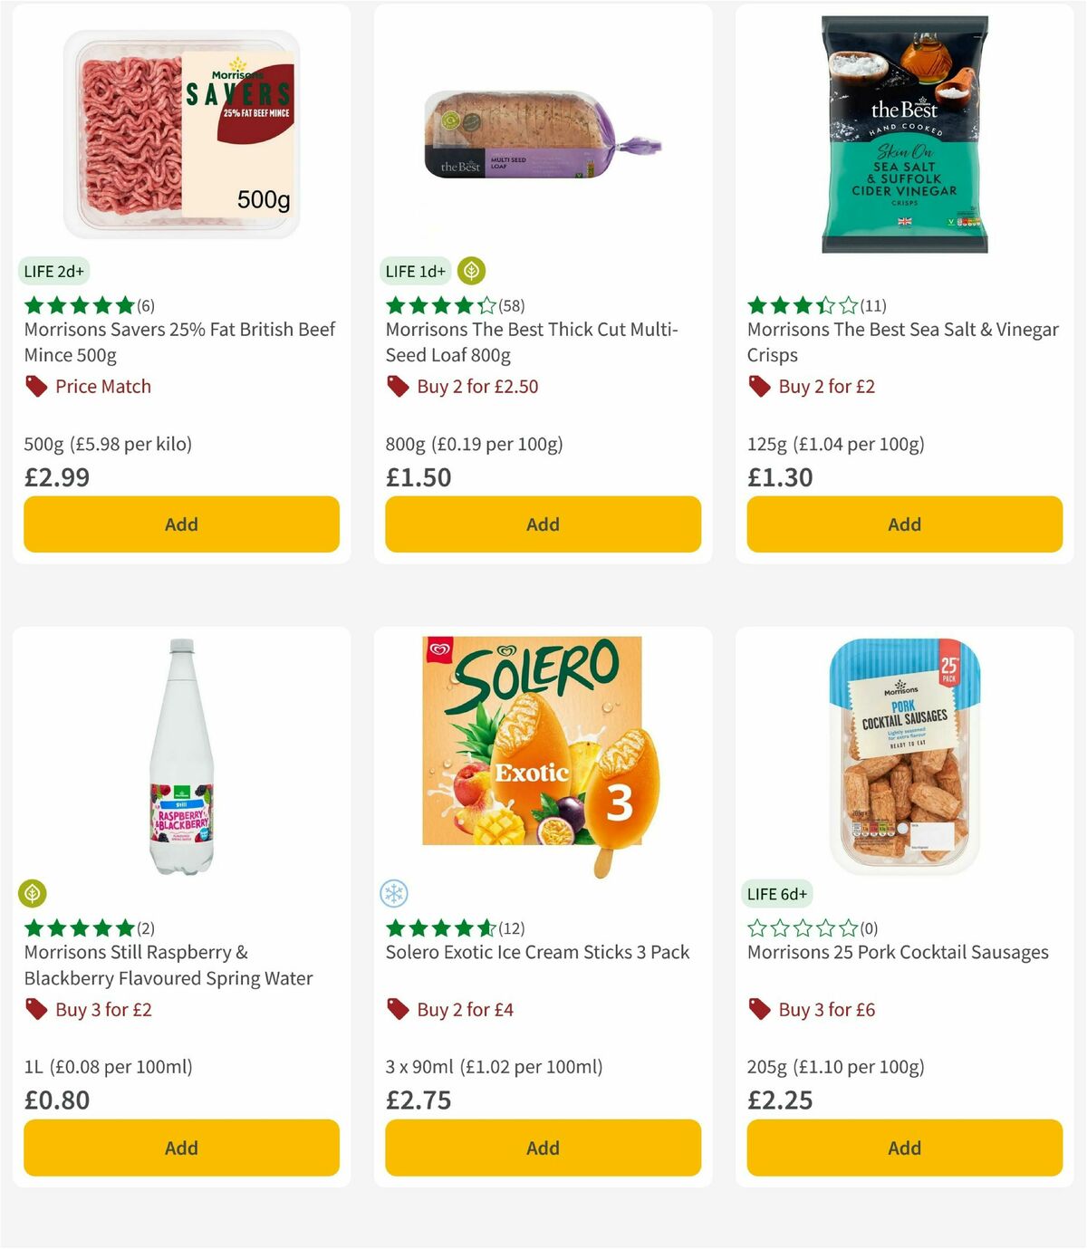
Task: Click the red tag icon next to Price Match
Action: click(34, 386)
